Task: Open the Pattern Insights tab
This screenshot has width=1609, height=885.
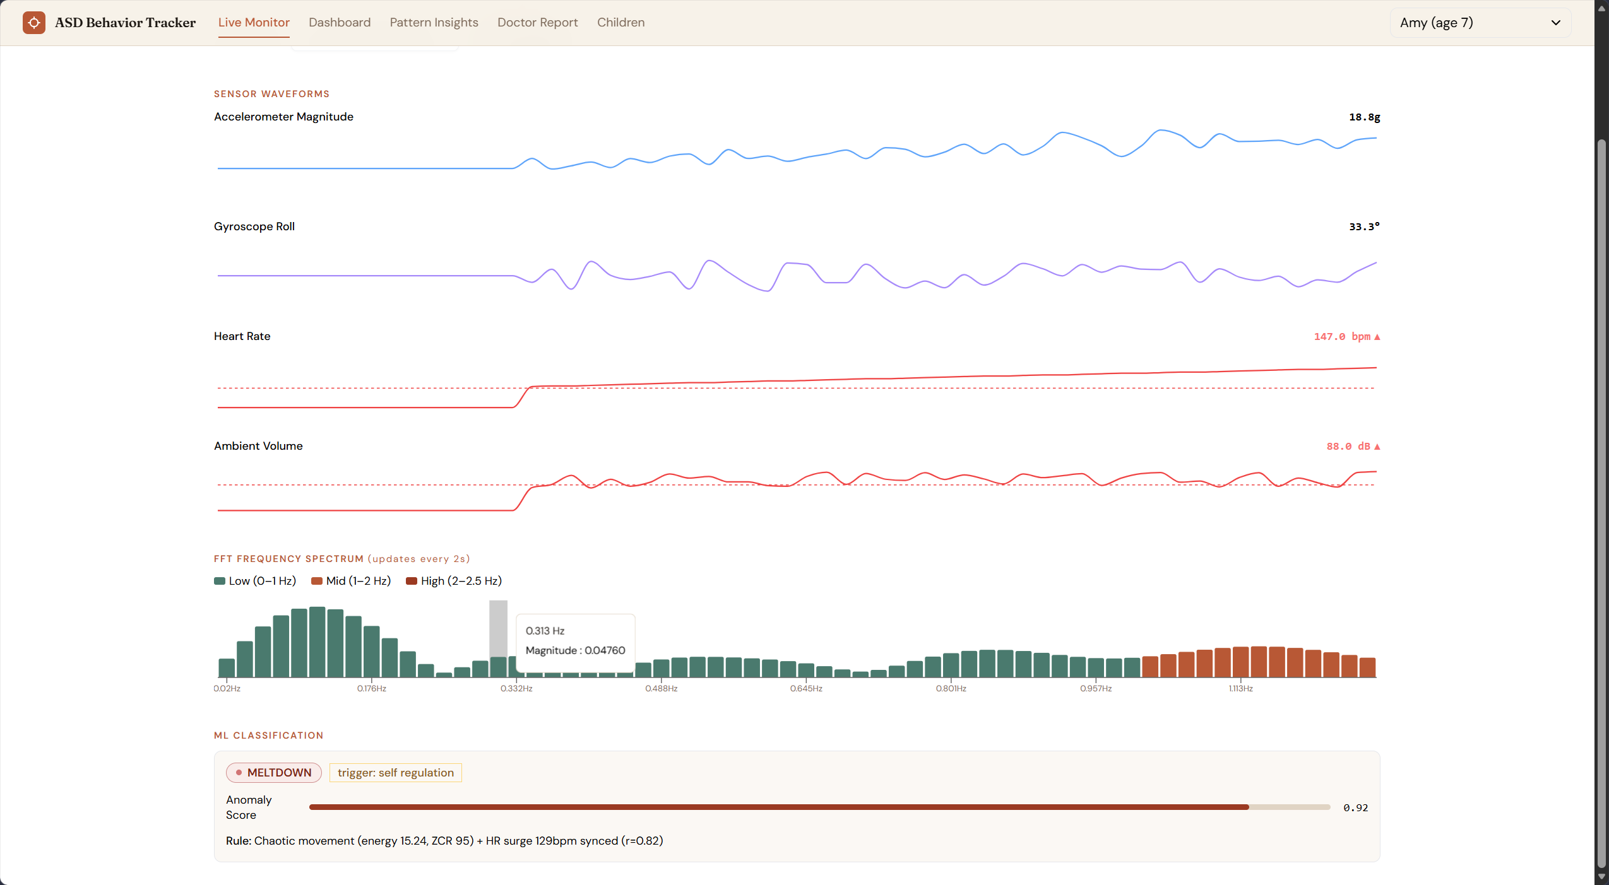Action: click(434, 23)
